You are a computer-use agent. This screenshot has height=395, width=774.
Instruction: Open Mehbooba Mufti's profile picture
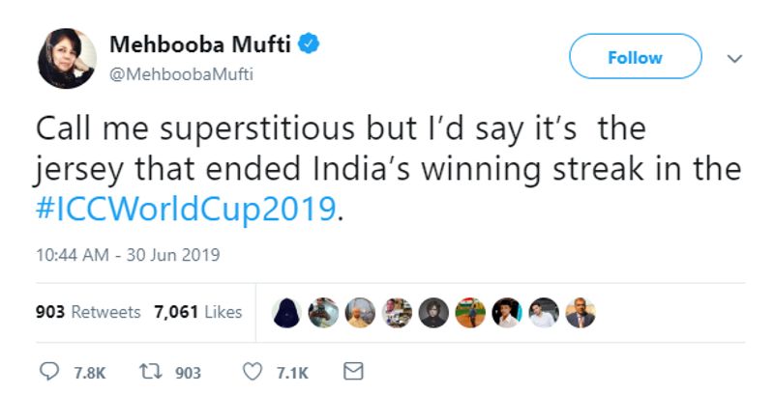tap(67, 59)
